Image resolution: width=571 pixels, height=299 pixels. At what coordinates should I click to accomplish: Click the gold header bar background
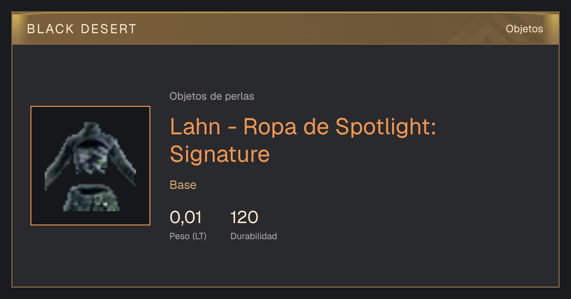click(285, 28)
